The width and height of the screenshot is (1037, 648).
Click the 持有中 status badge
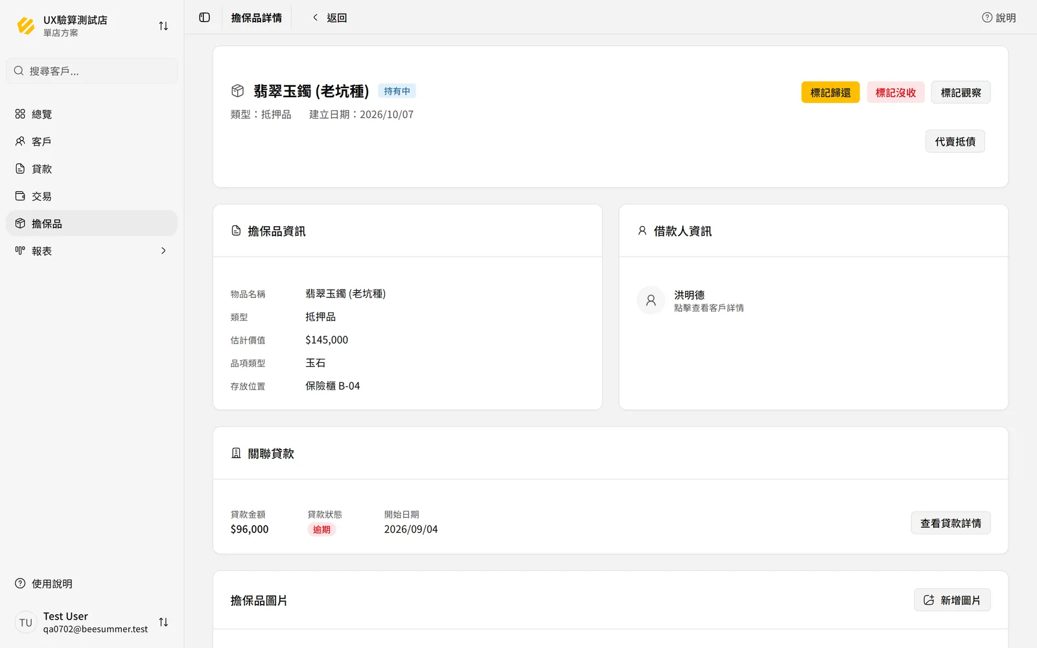[397, 91]
